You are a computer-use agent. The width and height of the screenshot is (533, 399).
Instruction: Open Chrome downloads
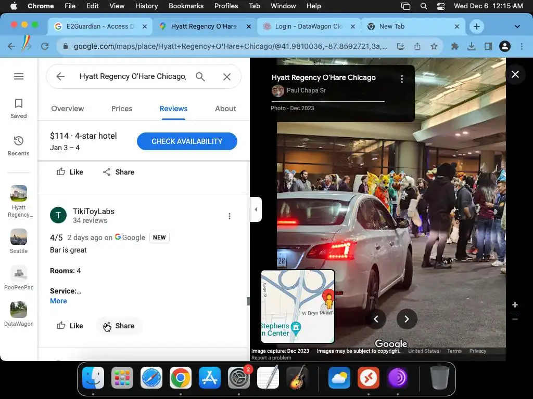472,46
